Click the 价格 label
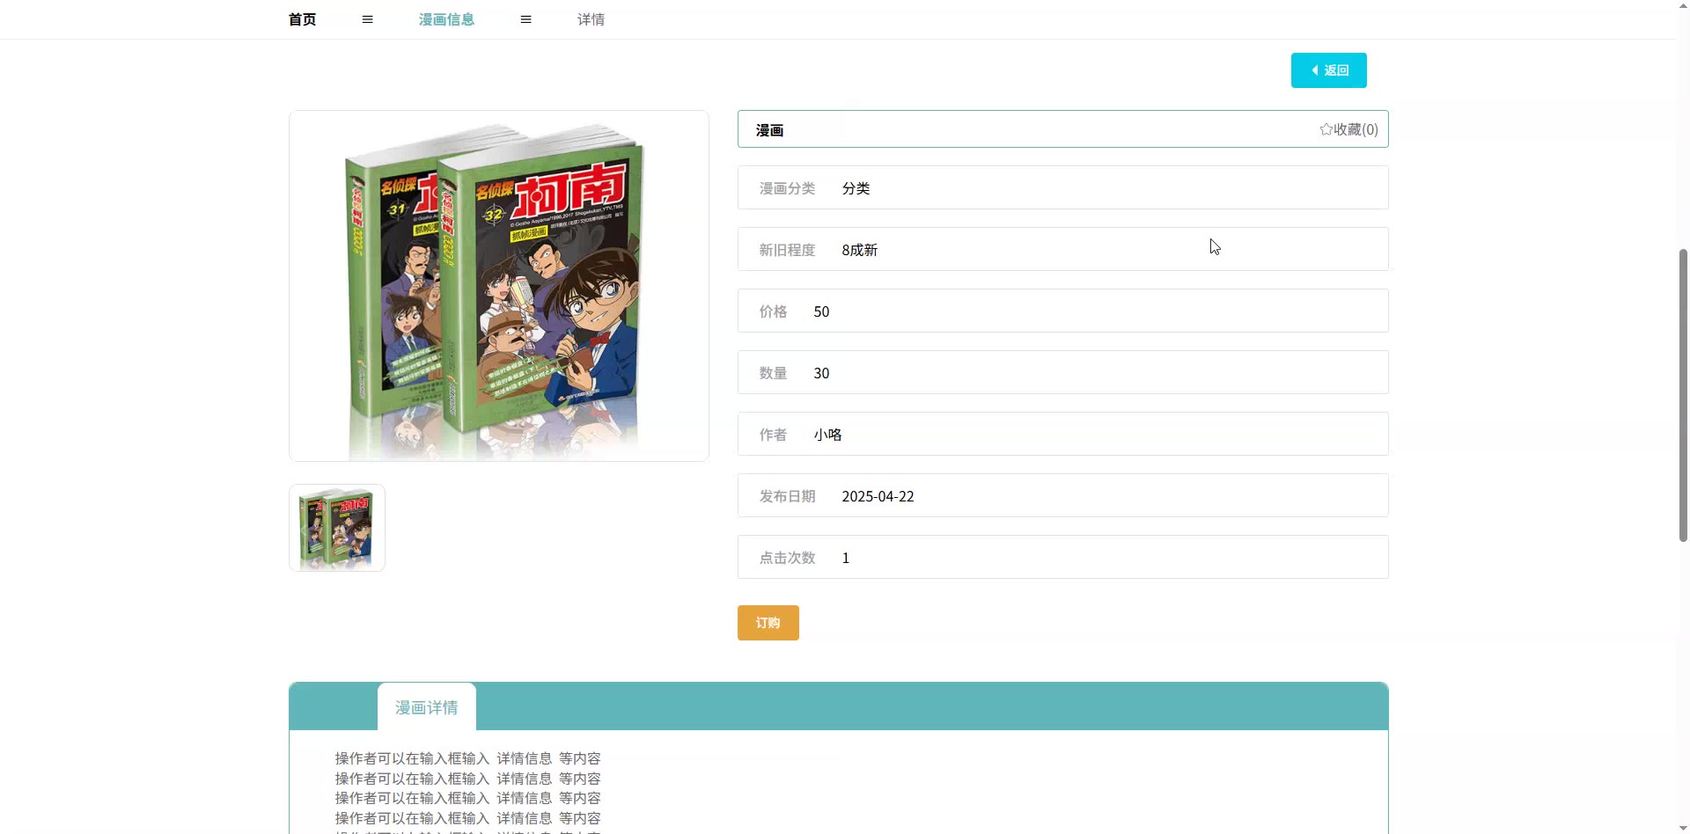The width and height of the screenshot is (1690, 834). pyautogui.click(x=774, y=311)
